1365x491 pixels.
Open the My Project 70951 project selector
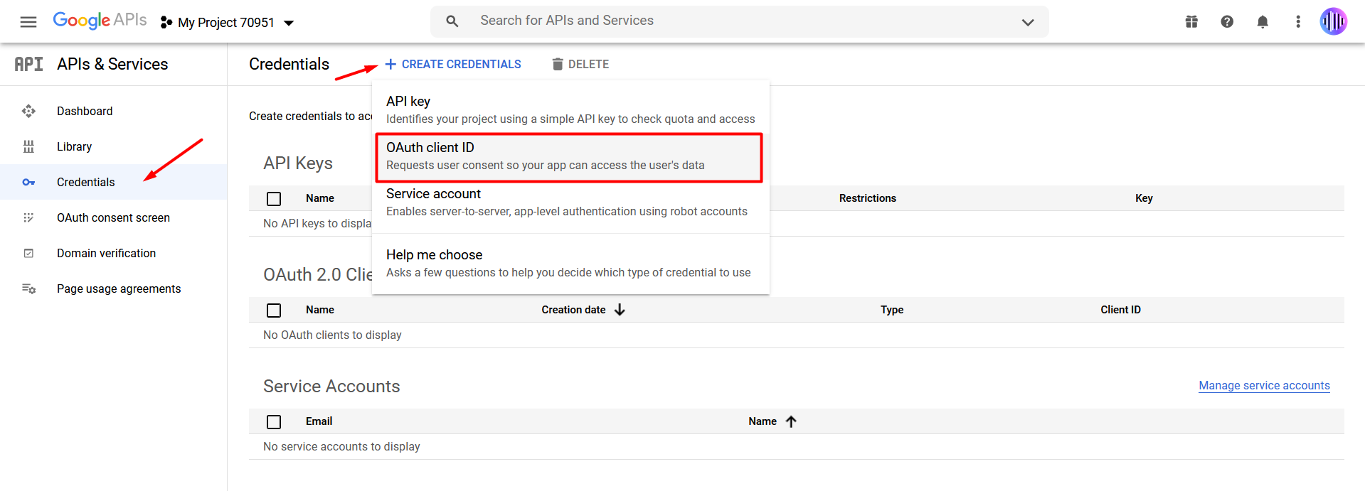click(x=228, y=23)
